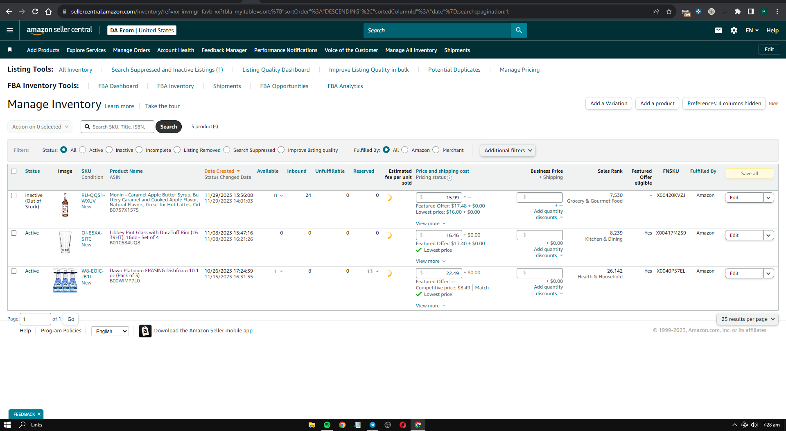Click the Dawn Platinum product thumbnail

tap(65, 280)
